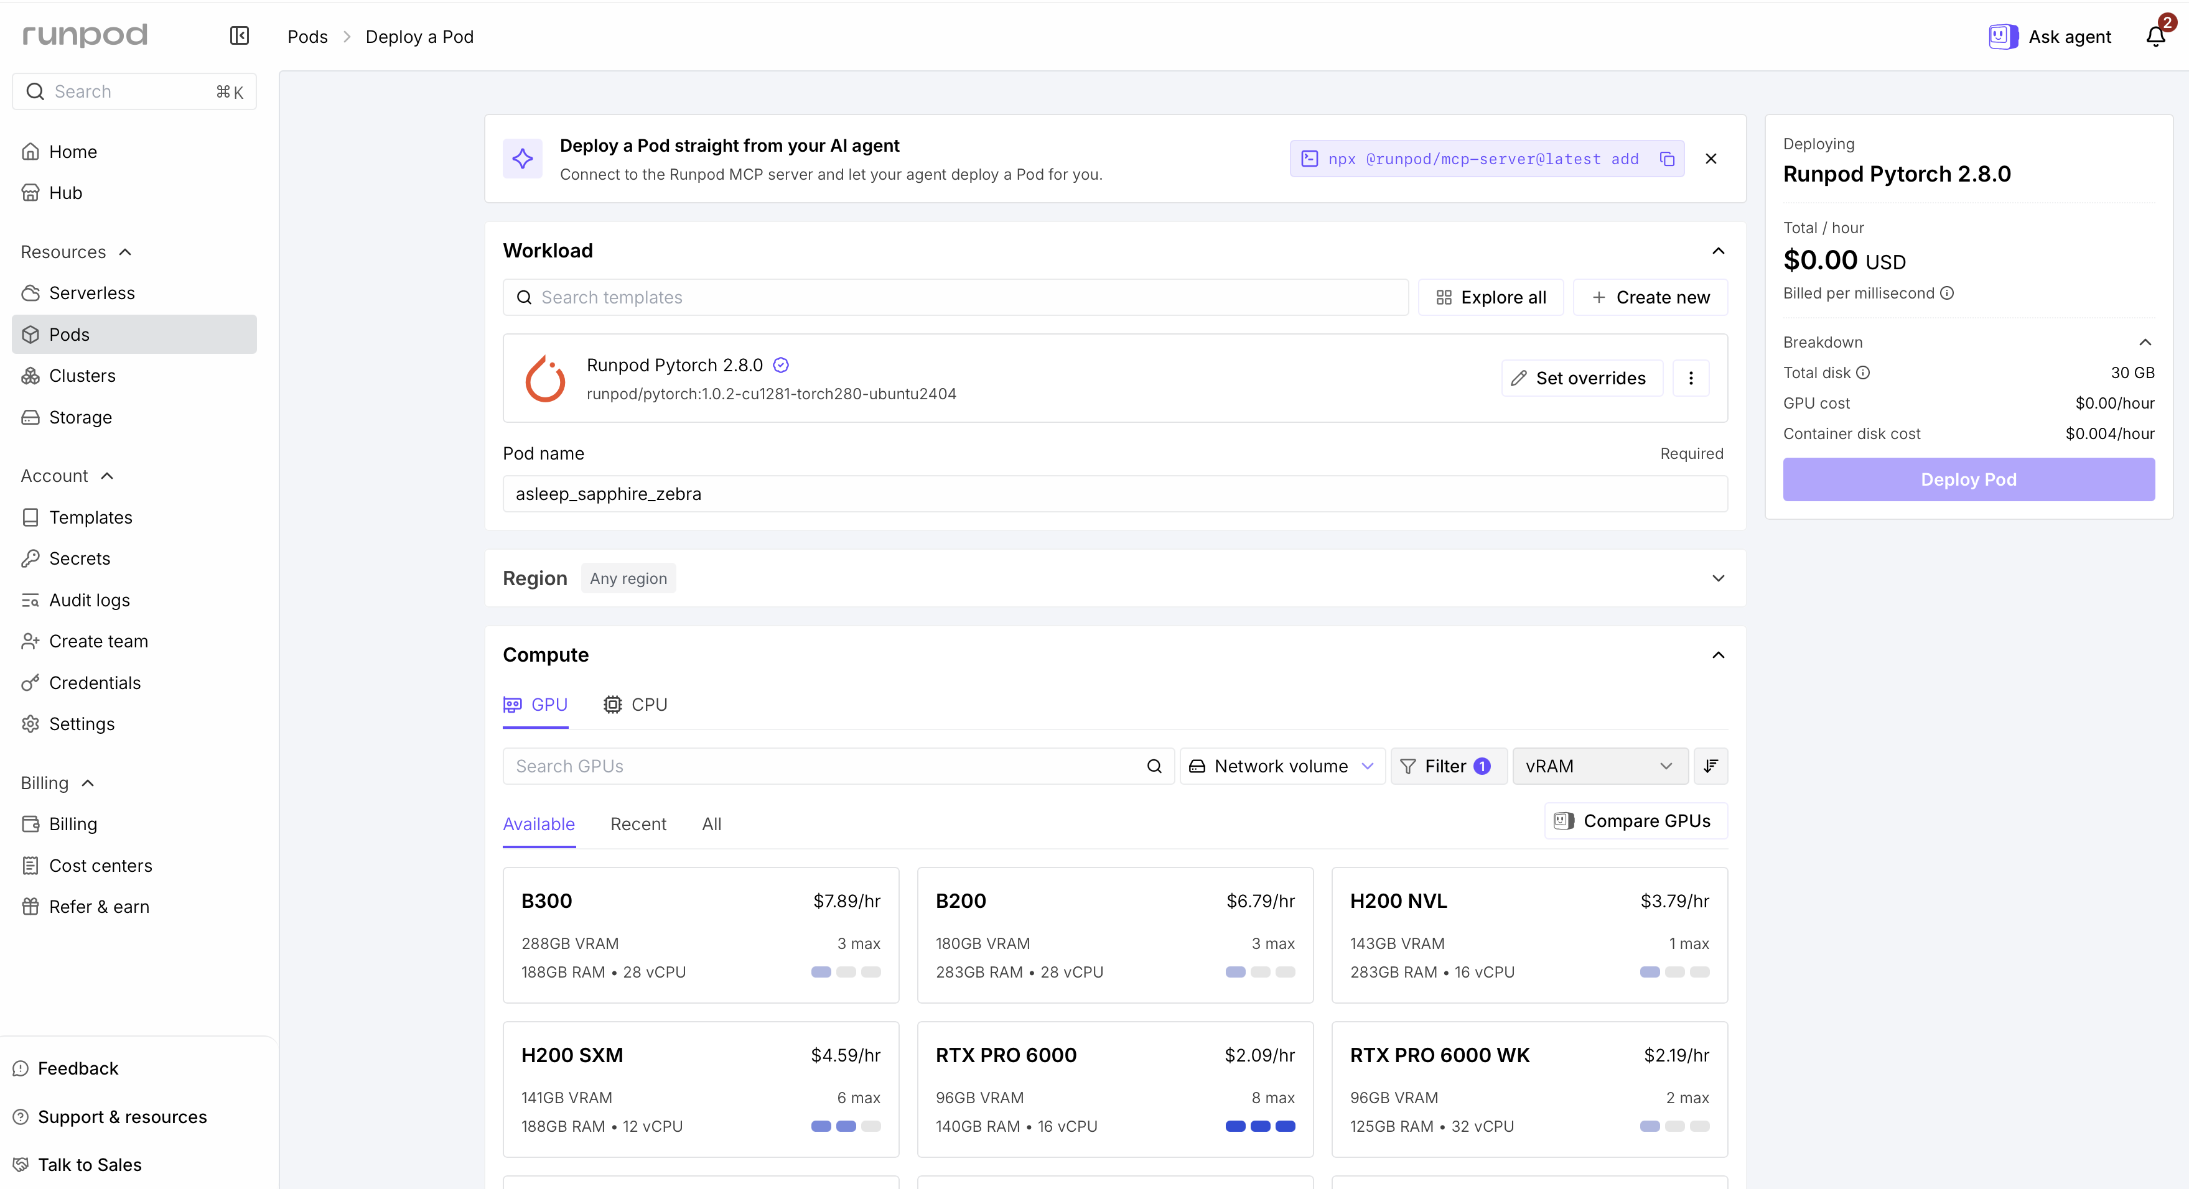The width and height of the screenshot is (2189, 1189).
Task: Click the Pod name input field
Action: click(1115, 494)
